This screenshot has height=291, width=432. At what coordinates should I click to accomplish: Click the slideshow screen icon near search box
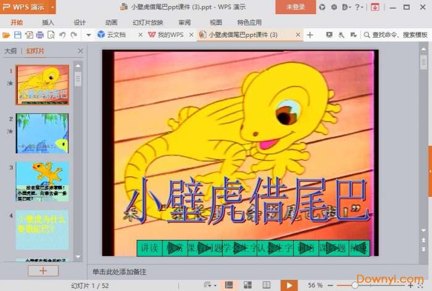[329, 35]
